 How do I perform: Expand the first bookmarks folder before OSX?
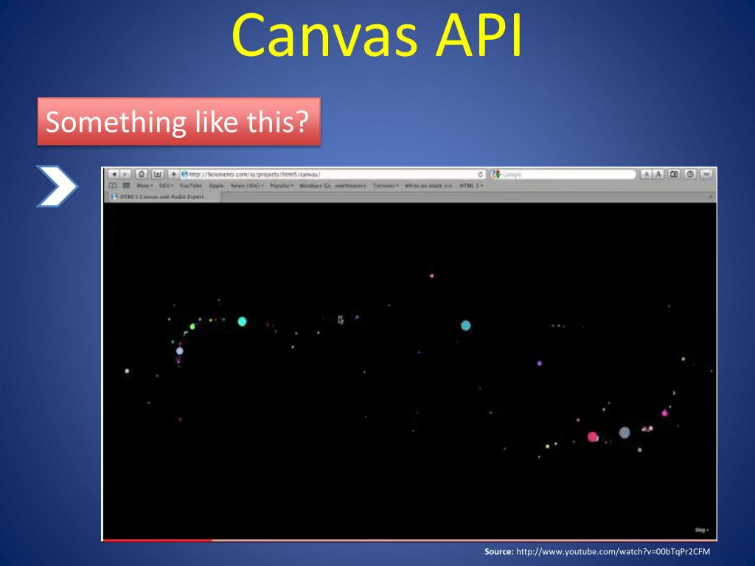pos(145,186)
